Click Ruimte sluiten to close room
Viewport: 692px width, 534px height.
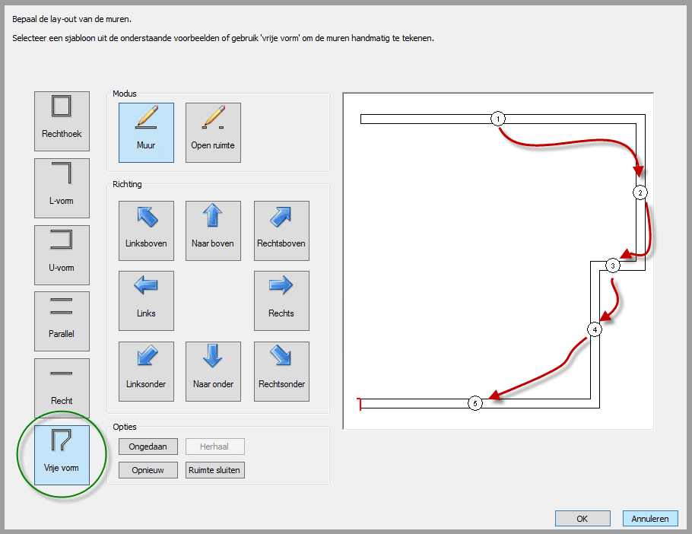pyautogui.click(x=215, y=470)
